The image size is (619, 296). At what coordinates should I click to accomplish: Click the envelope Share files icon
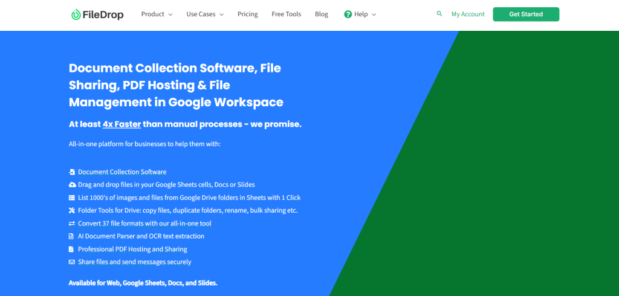[x=72, y=262]
